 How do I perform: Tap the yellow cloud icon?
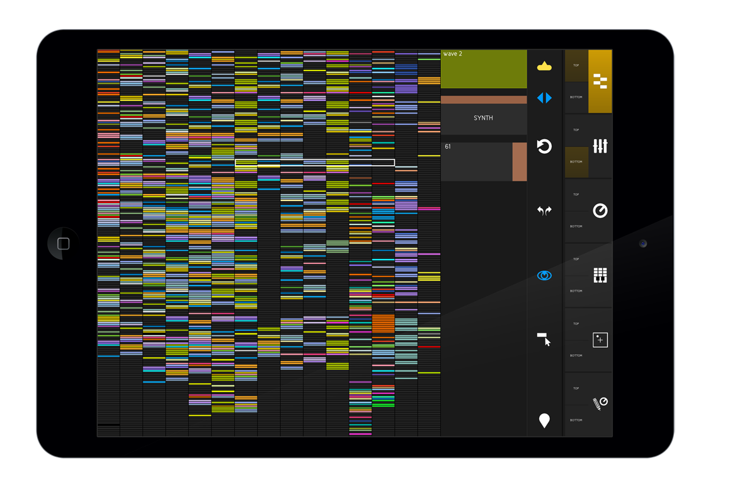(544, 66)
